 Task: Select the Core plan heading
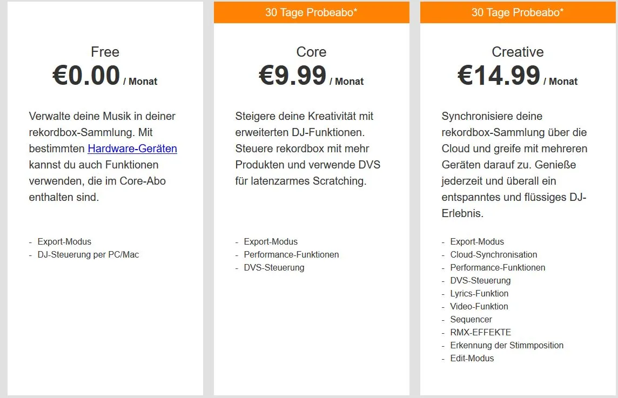pos(311,52)
